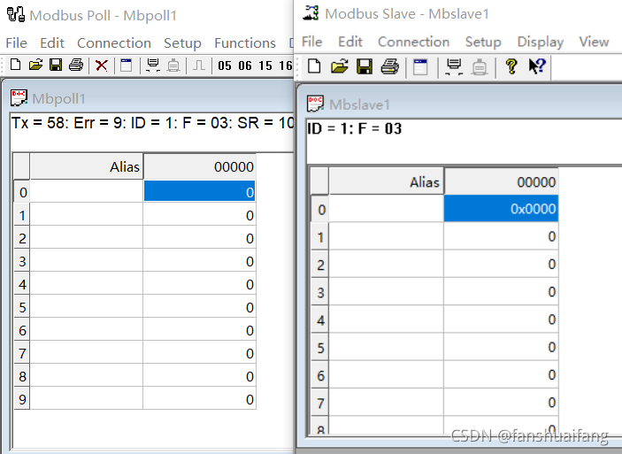
Task: Open window setup icon in Modbus Slave toolbar
Action: [420, 66]
